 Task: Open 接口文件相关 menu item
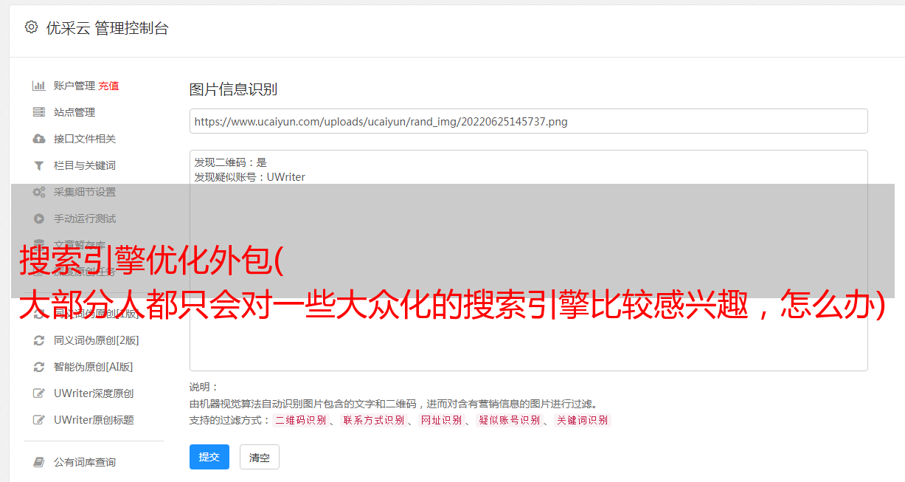(x=85, y=139)
